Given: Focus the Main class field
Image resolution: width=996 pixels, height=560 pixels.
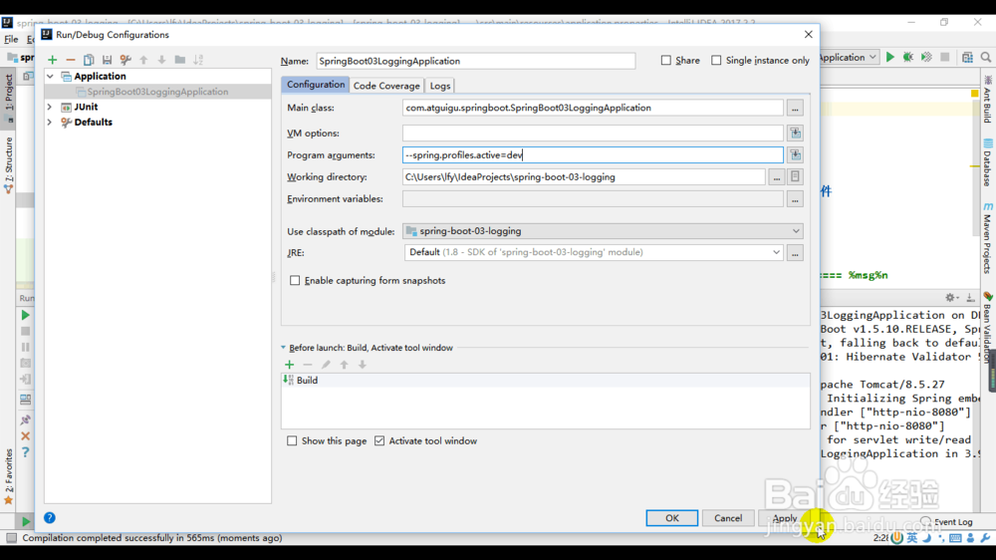Looking at the screenshot, I should [593, 108].
